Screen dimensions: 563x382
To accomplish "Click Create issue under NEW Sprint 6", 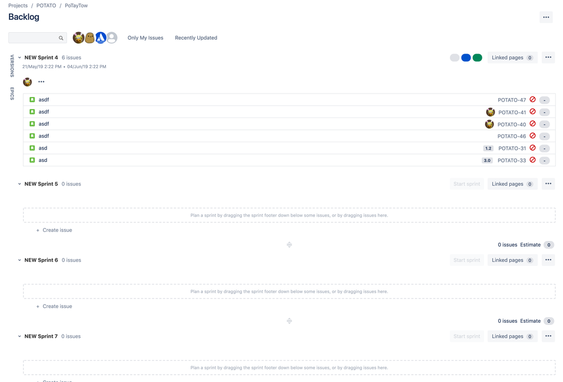I will 55,306.
